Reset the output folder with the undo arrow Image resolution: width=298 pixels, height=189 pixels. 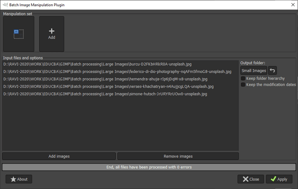click(272, 71)
